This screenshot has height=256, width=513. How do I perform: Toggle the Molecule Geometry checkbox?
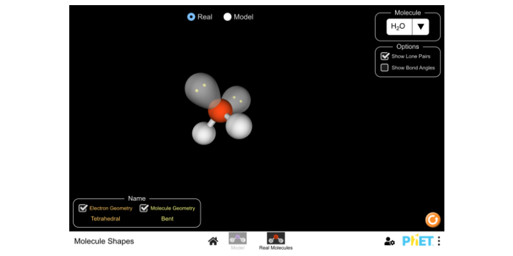144,208
